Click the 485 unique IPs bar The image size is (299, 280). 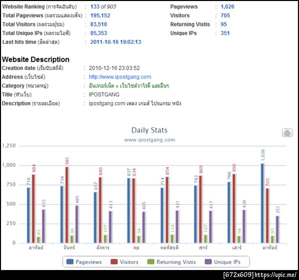click(x=77, y=224)
